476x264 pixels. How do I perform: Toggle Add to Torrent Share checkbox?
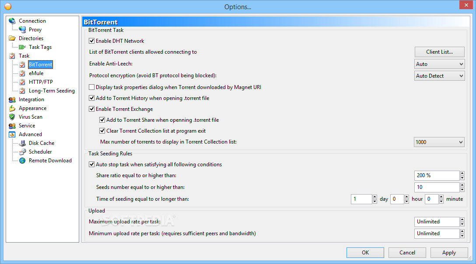click(102, 120)
